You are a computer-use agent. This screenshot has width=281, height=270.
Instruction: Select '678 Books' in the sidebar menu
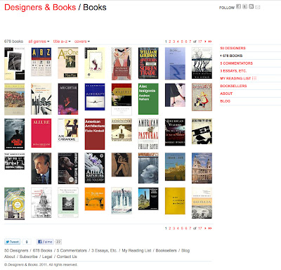pyautogui.click(x=233, y=56)
